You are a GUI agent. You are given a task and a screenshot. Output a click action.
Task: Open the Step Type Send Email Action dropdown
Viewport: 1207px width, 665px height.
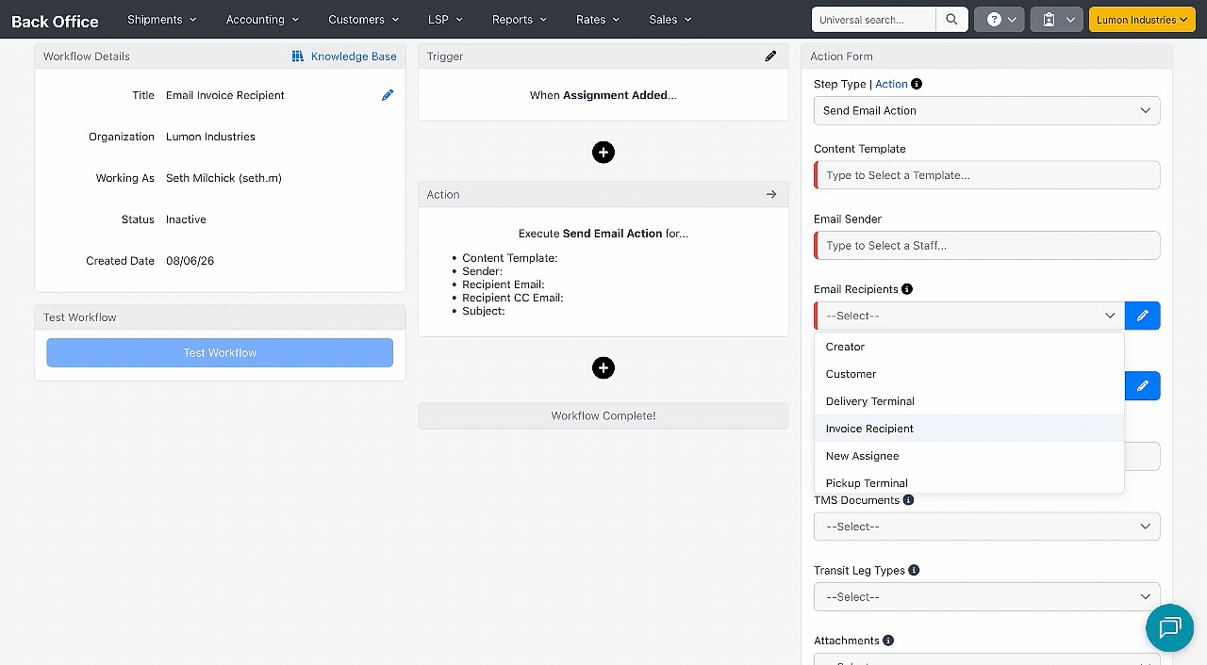987,110
